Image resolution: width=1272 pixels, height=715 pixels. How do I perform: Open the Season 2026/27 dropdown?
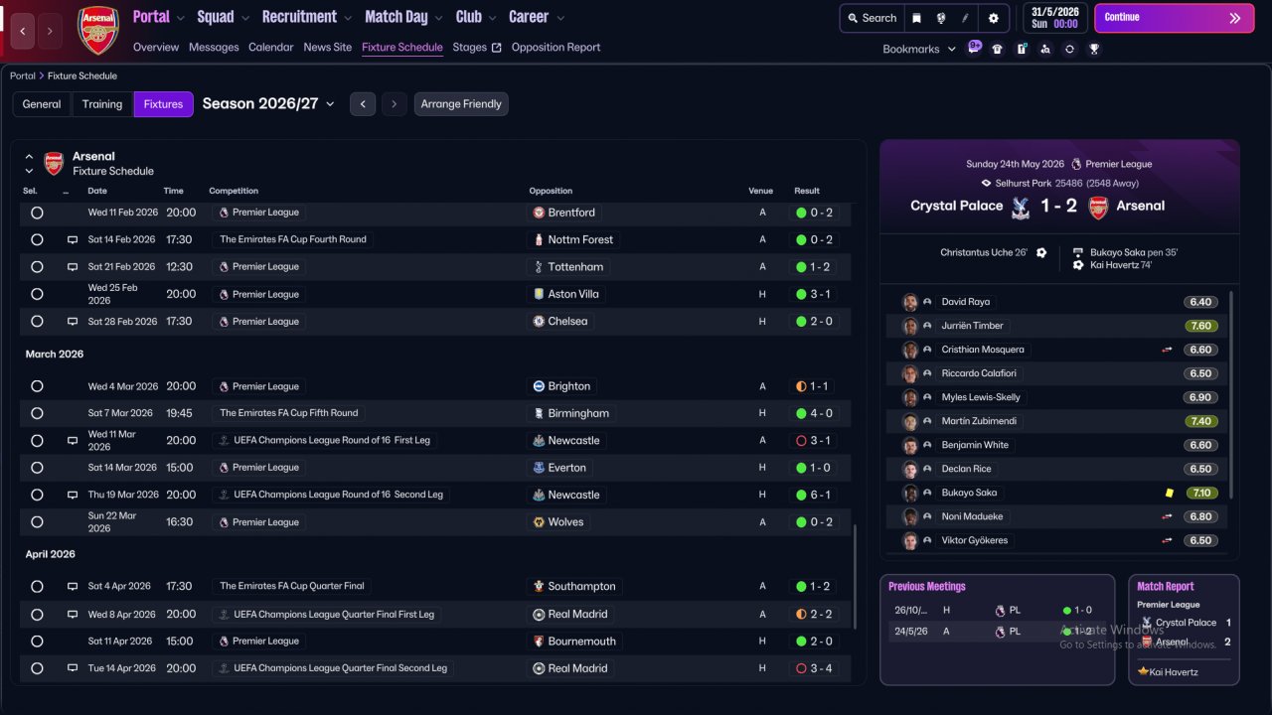coord(268,103)
